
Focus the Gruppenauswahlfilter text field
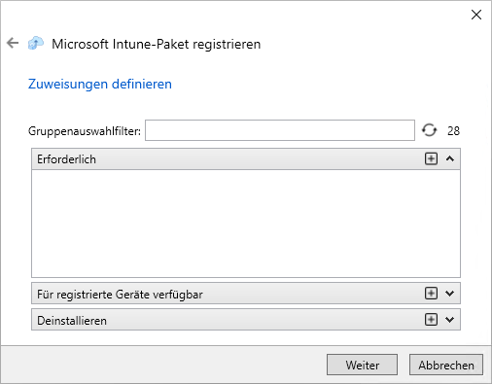point(280,130)
